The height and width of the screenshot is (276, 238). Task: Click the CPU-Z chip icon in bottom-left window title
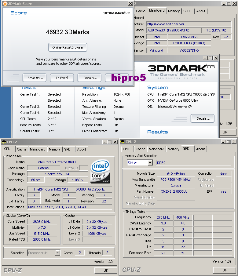[4, 142]
